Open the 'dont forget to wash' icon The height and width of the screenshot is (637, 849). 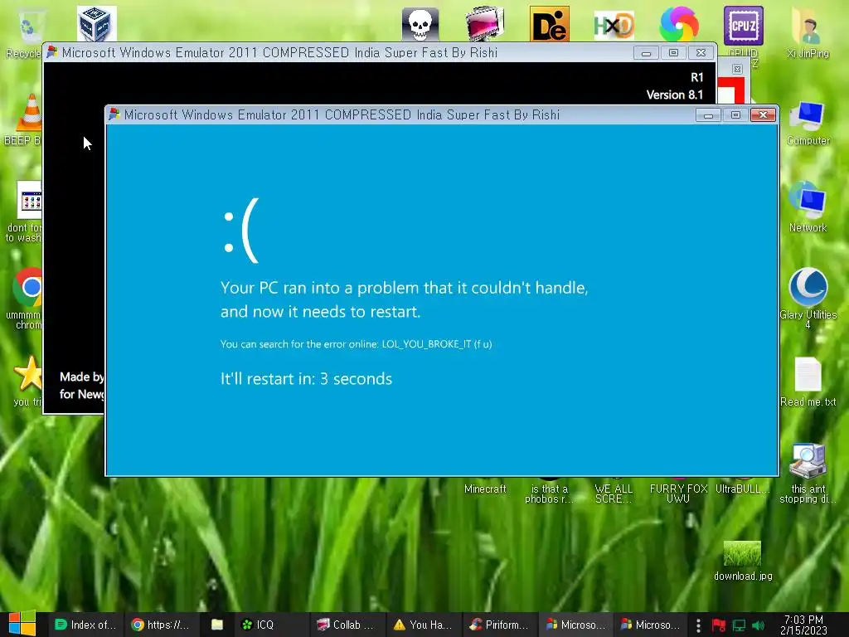[x=26, y=212]
